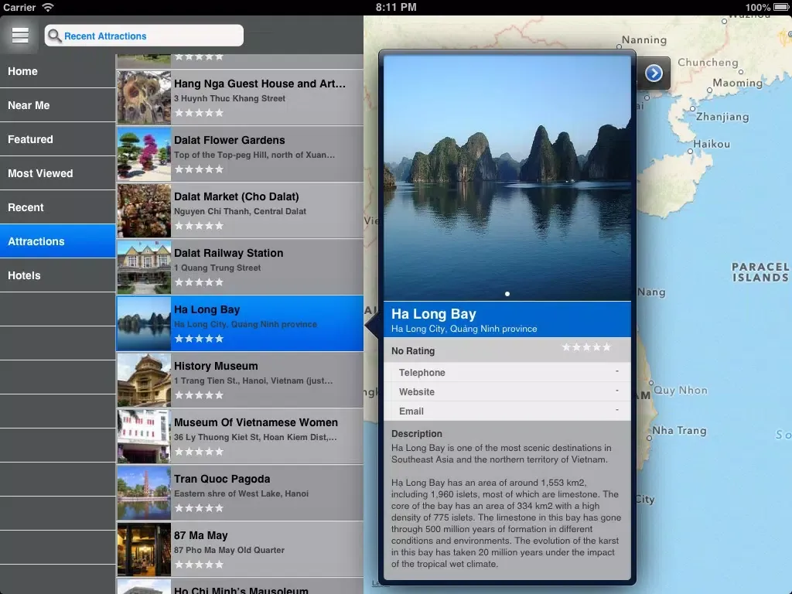
Task: Open Dalat Market thumbnail image
Action: tap(144, 210)
